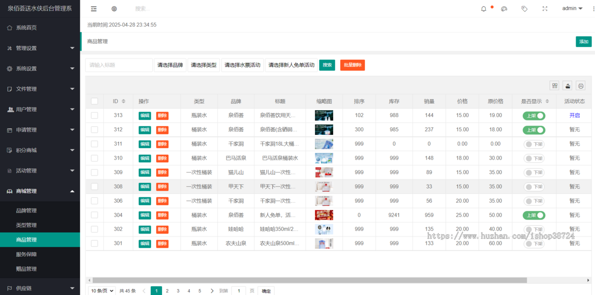
Task: Sort by the ID column arrows
Action: click(x=123, y=101)
